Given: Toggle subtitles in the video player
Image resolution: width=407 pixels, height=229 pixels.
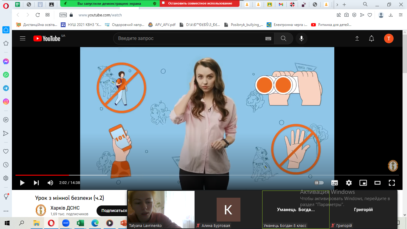Looking at the screenshot, I should [335, 183].
